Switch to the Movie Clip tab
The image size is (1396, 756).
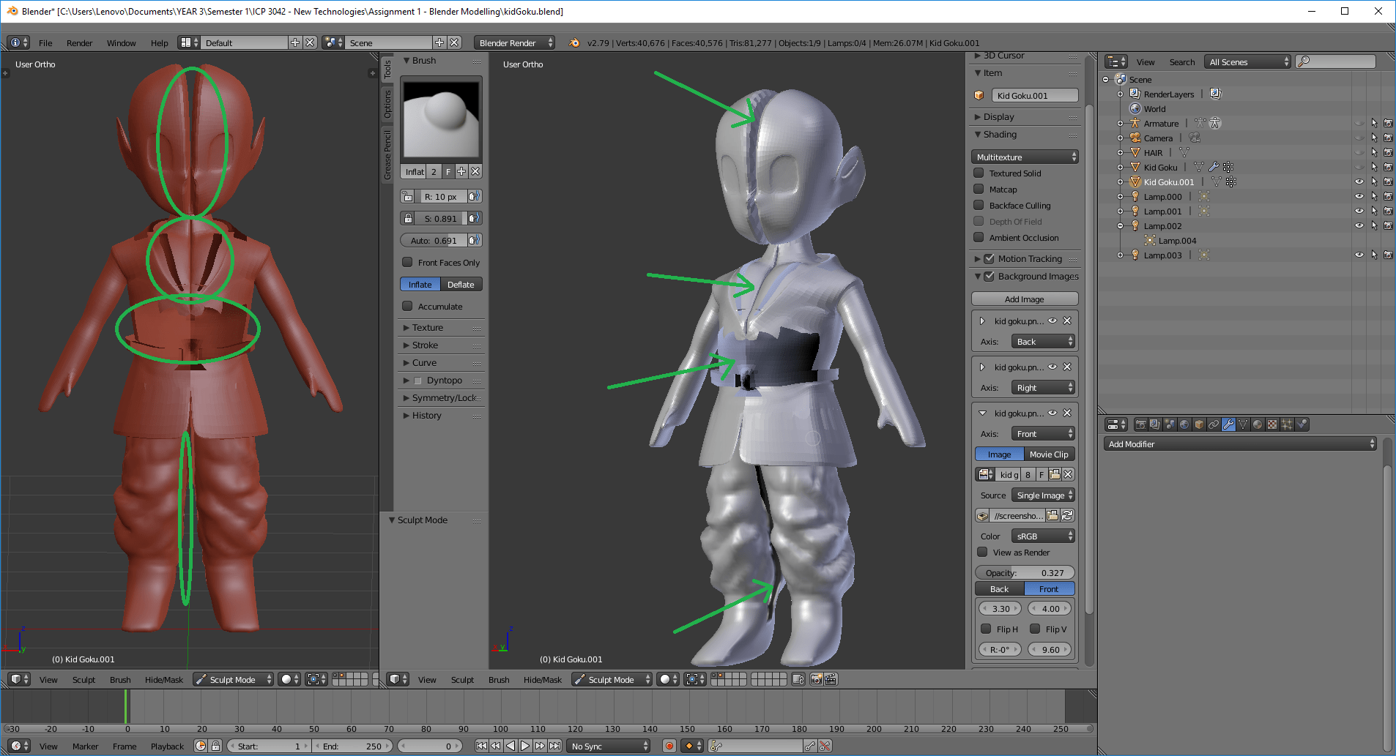pyautogui.click(x=1048, y=454)
